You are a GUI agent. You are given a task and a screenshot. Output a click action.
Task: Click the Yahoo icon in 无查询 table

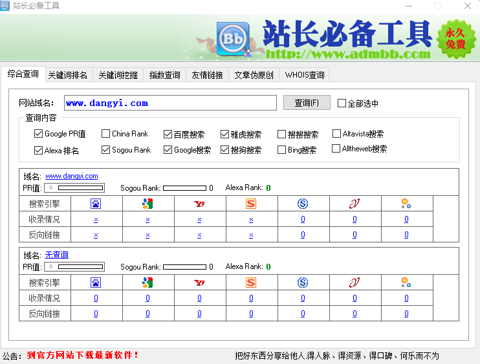199,283
